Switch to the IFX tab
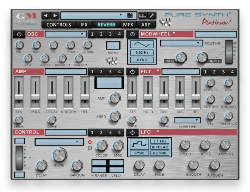The image size is (250, 192). pos(84,25)
